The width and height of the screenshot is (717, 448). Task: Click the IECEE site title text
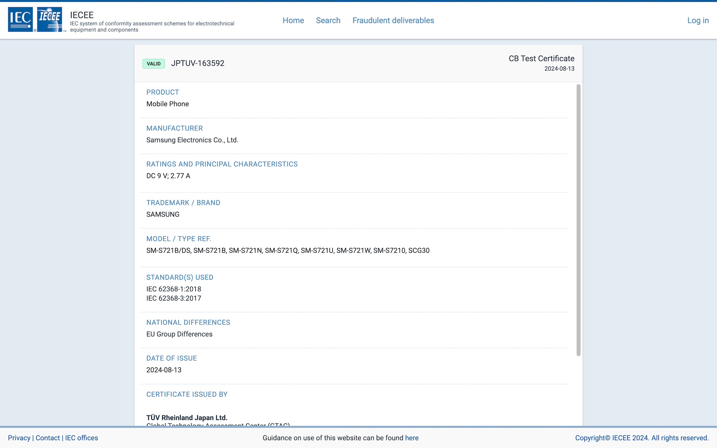[x=82, y=15]
